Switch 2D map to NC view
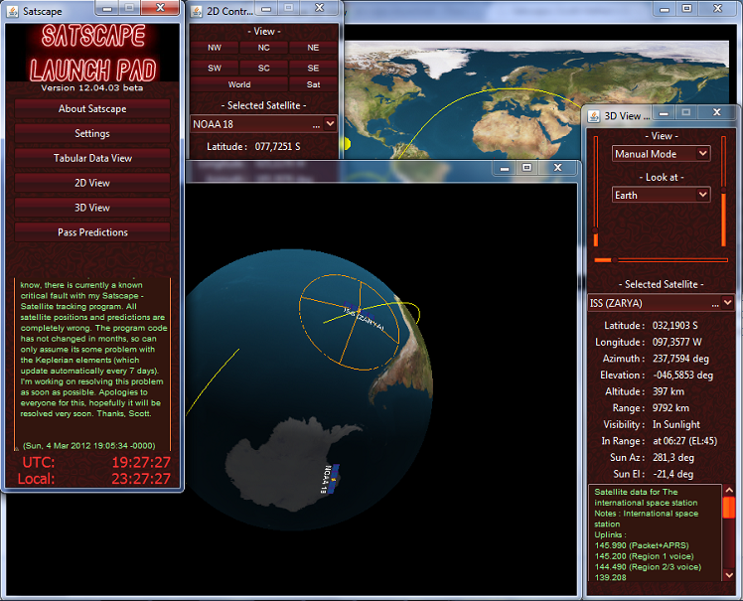The width and height of the screenshot is (743, 601). [x=264, y=48]
